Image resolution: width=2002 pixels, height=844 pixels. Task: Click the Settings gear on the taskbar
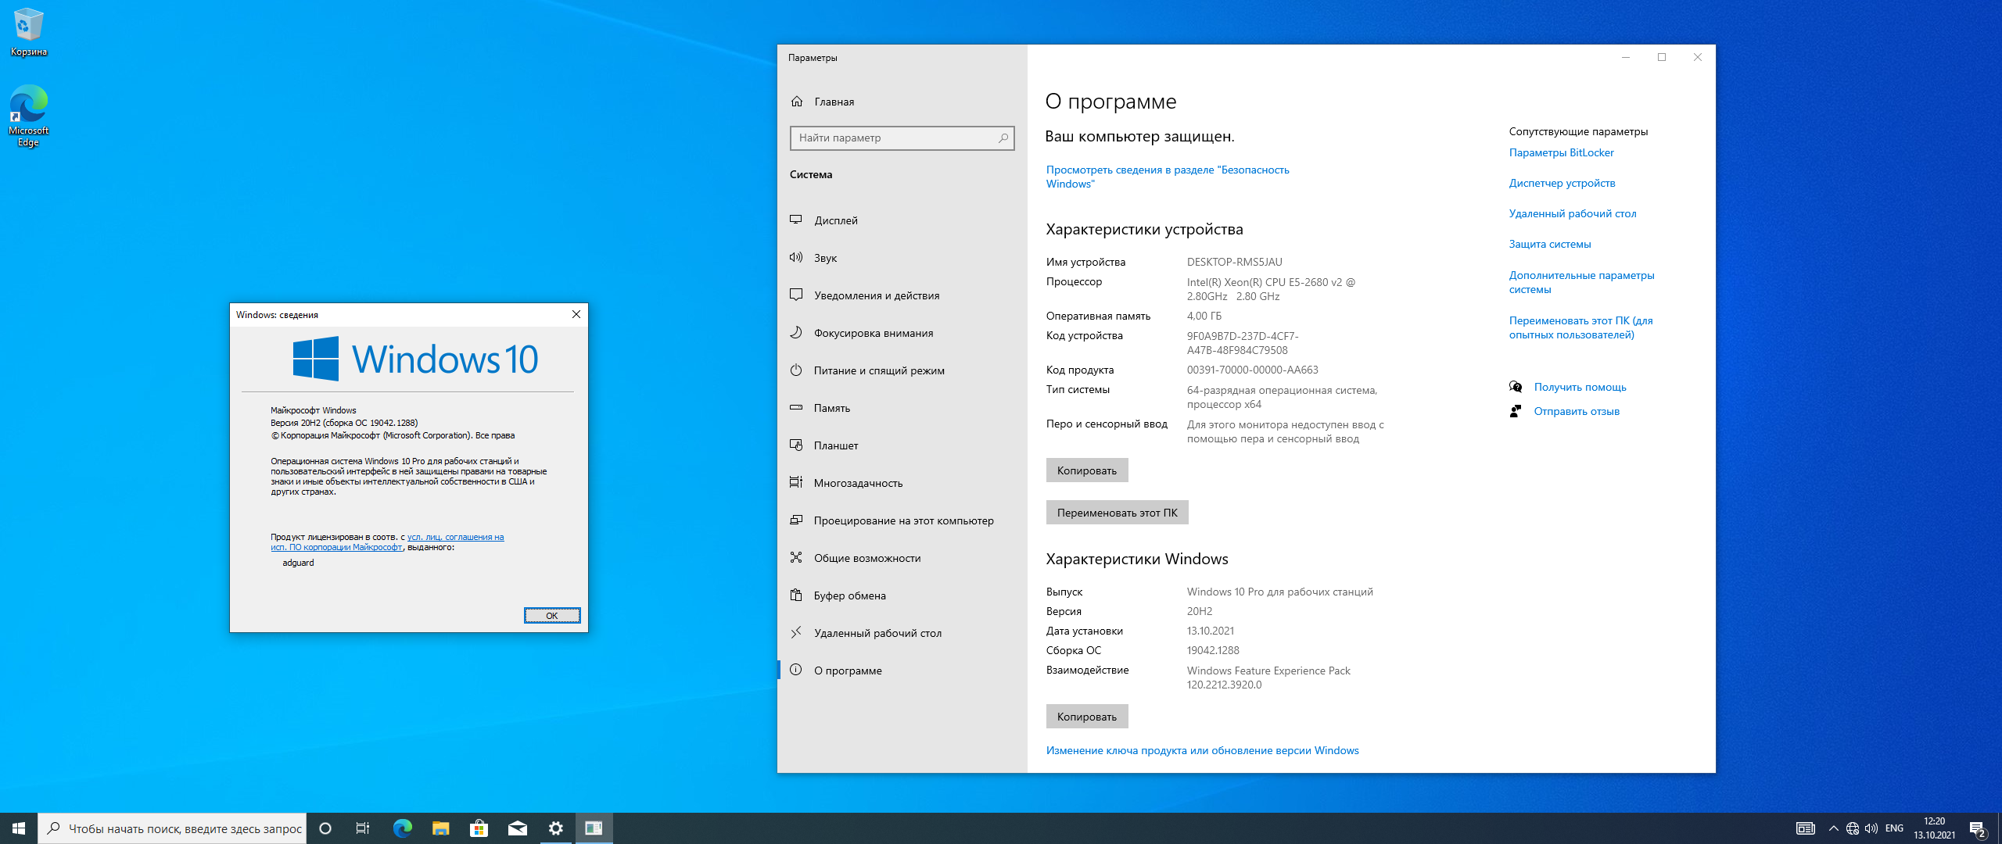[x=555, y=828]
